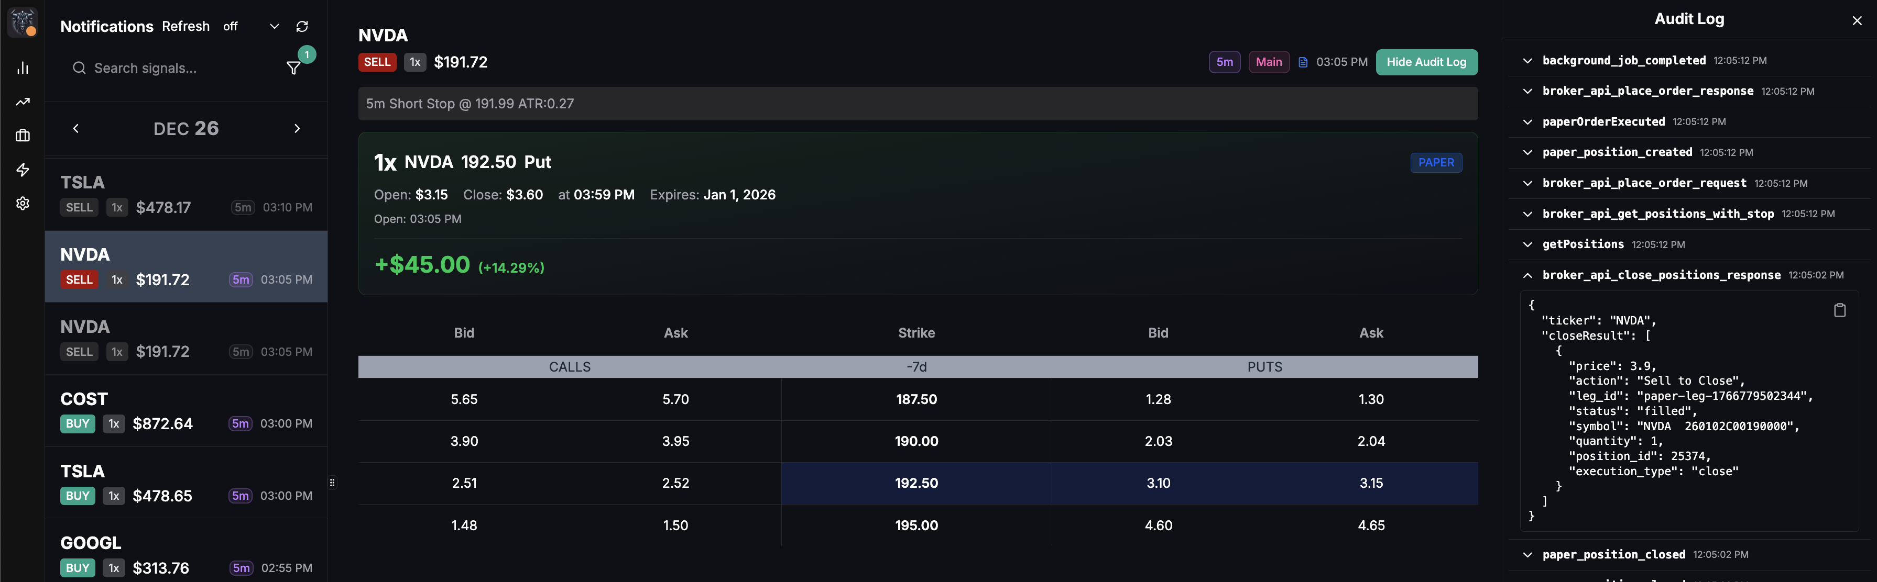
Task: Open the Refresh off dropdown
Action: (250, 26)
